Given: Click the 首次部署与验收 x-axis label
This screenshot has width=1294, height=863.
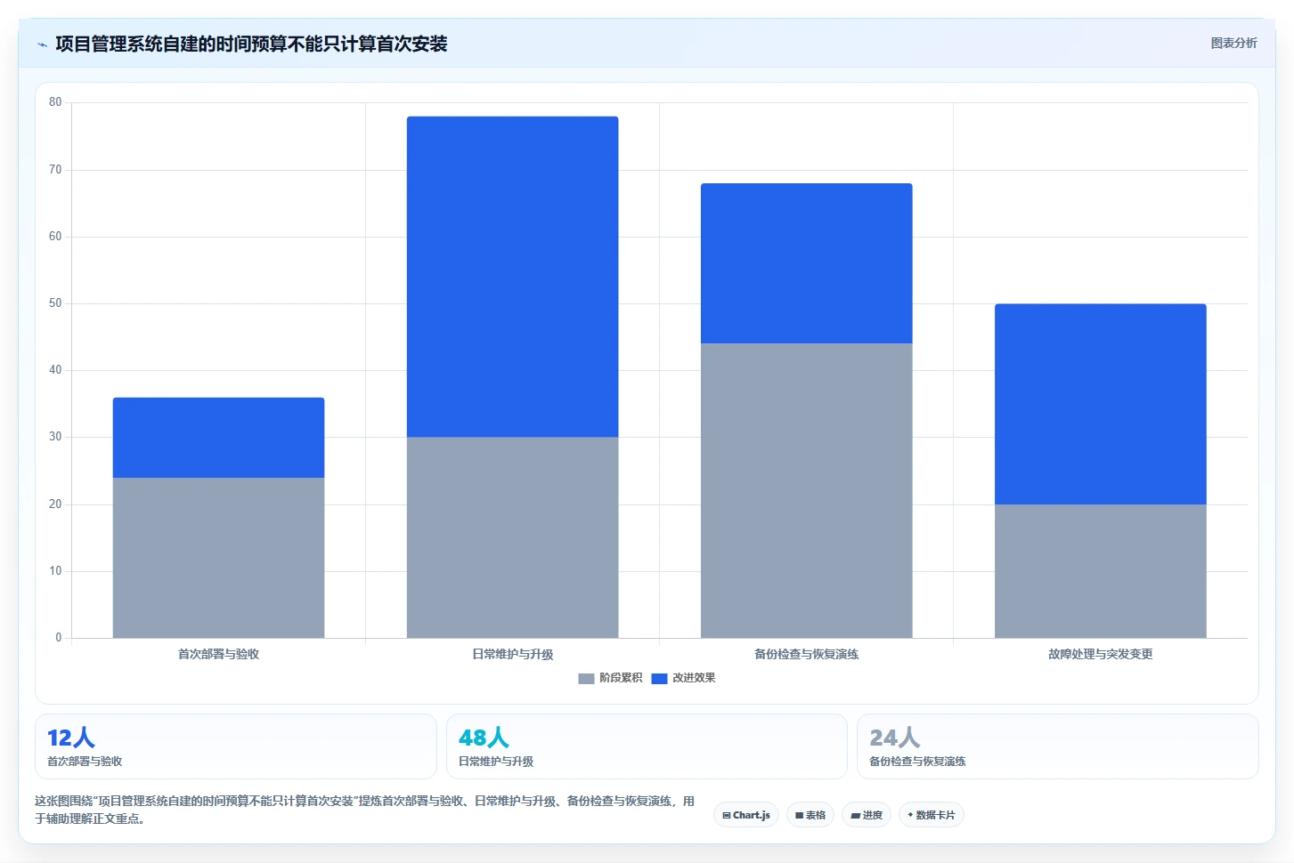Looking at the screenshot, I should (218, 654).
